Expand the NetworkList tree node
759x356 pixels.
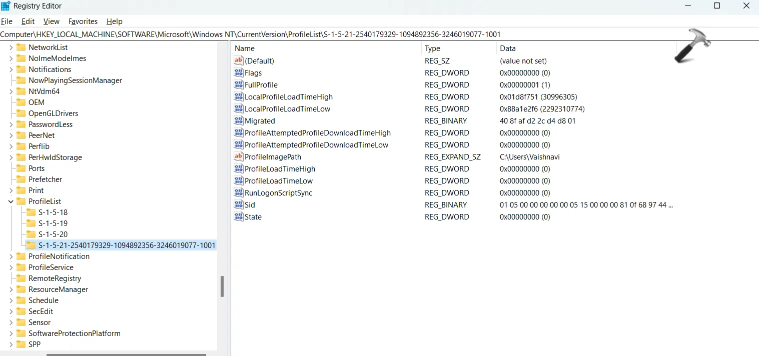point(11,47)
